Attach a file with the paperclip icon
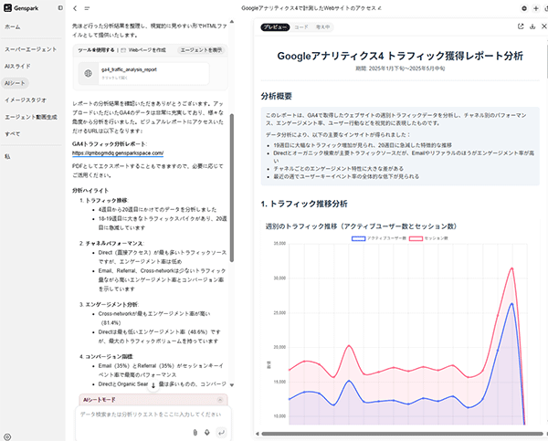The height and width of the screenshot is (441, 548). click(195, 433)
